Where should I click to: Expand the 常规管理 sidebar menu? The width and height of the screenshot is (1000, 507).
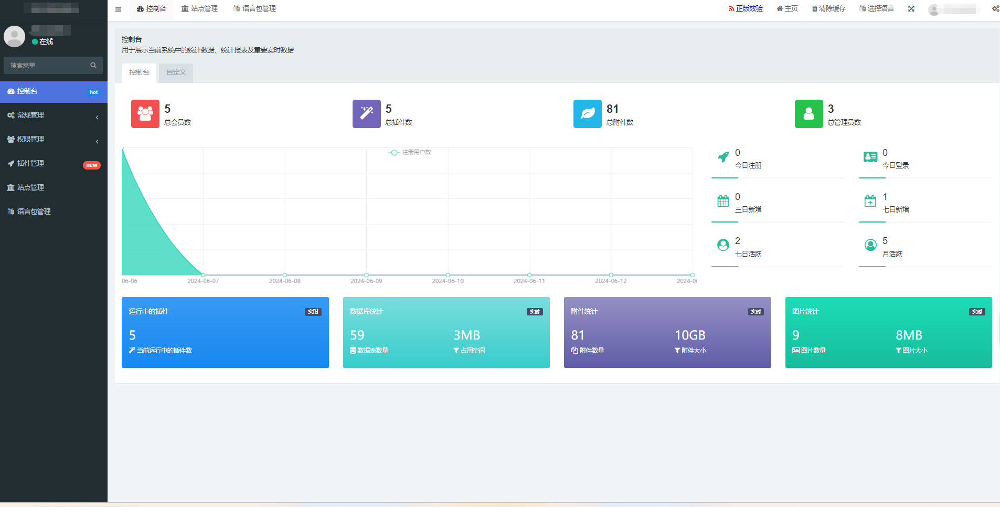54,115
